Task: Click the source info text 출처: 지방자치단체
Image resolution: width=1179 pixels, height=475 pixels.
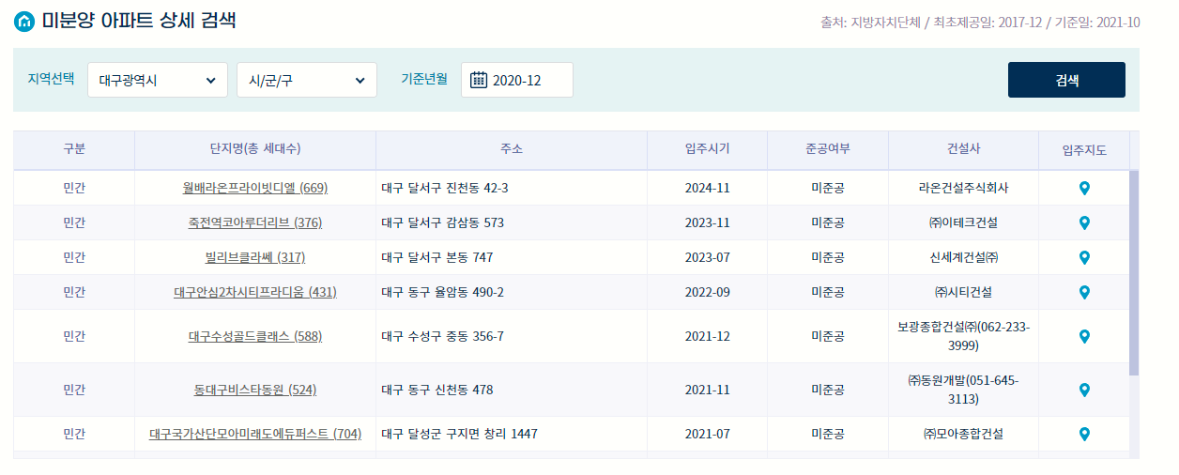Action: coord(869,22)
